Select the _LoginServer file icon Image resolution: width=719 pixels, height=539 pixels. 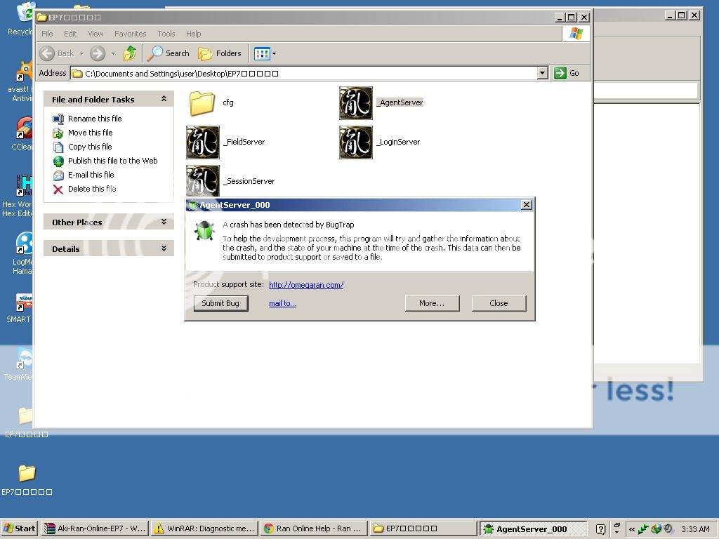pos(356,142)
